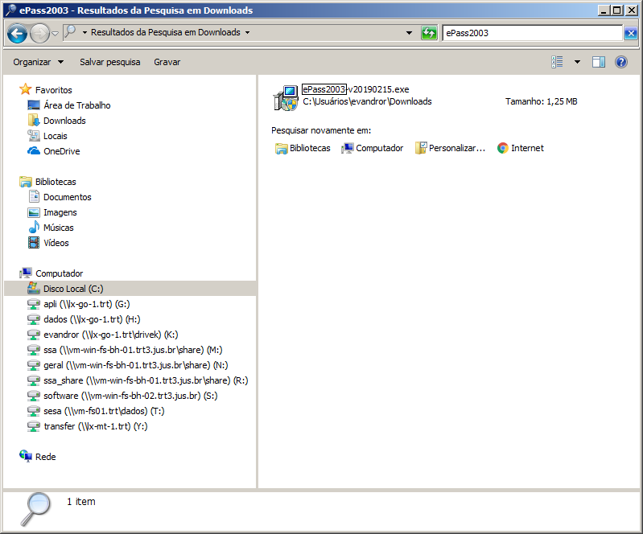The width and height of the screenshot is (643, 534).
Task: Clear the search with the X button
Action: (x=631, y=33)
